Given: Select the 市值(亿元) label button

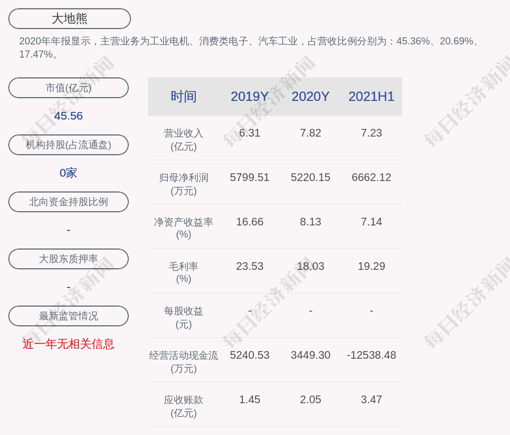Looking at the screenshot, I should (69, 88).
